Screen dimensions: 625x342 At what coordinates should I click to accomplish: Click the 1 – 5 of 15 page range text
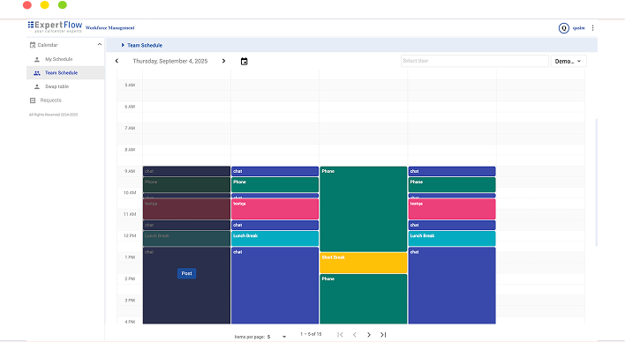311,334
